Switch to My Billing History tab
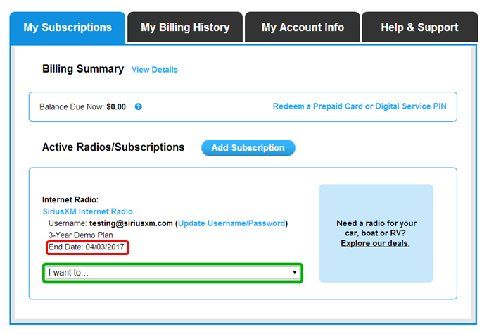 click(x=185, y=27)
